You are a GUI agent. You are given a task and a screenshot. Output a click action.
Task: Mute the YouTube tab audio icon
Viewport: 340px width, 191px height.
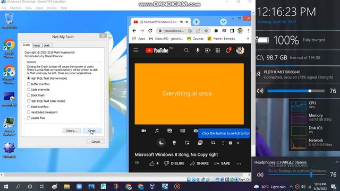[x=182, y=22]
